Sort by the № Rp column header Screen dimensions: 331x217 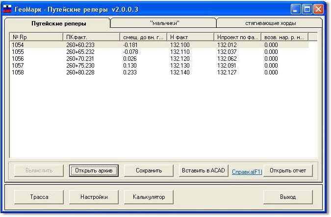point(37,37)
